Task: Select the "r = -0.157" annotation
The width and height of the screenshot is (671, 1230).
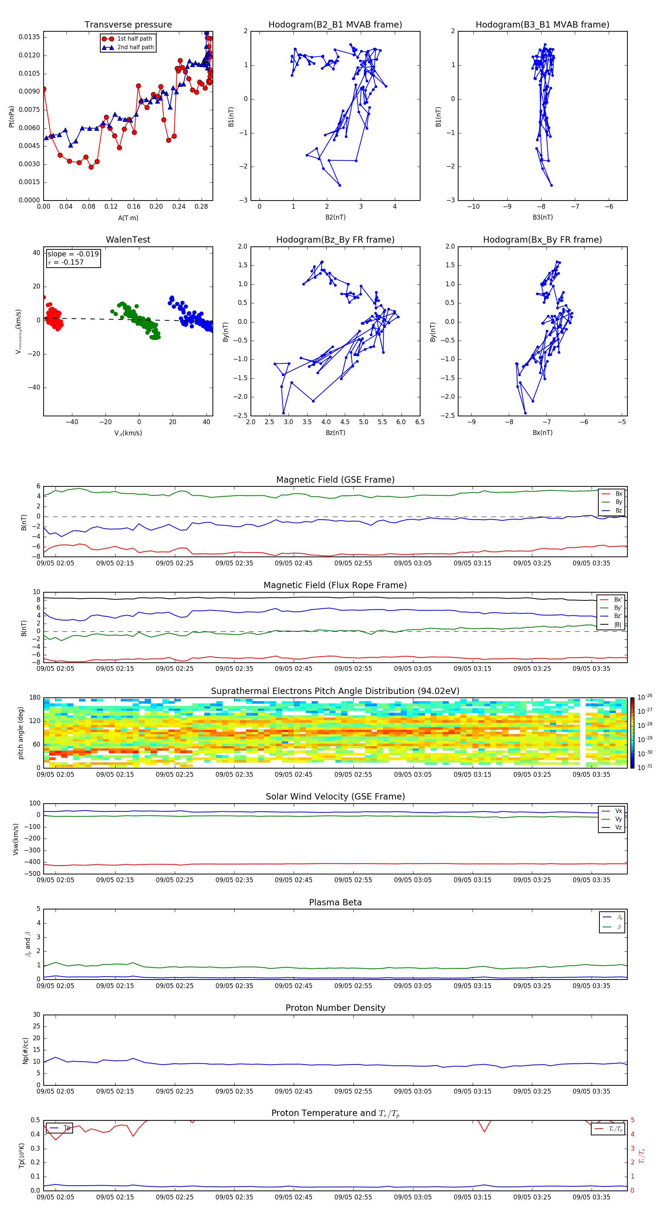Action: [66, 262]
